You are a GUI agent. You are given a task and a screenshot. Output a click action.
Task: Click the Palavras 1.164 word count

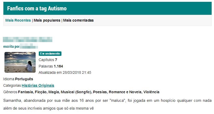tap(51, 66)
